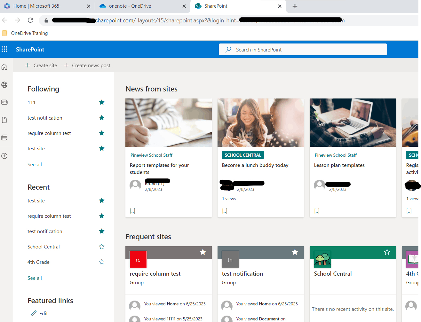Open 'test site' in Following list
Image resolution: width=421 pixels, height=322 pixels.
pos(36,149)
